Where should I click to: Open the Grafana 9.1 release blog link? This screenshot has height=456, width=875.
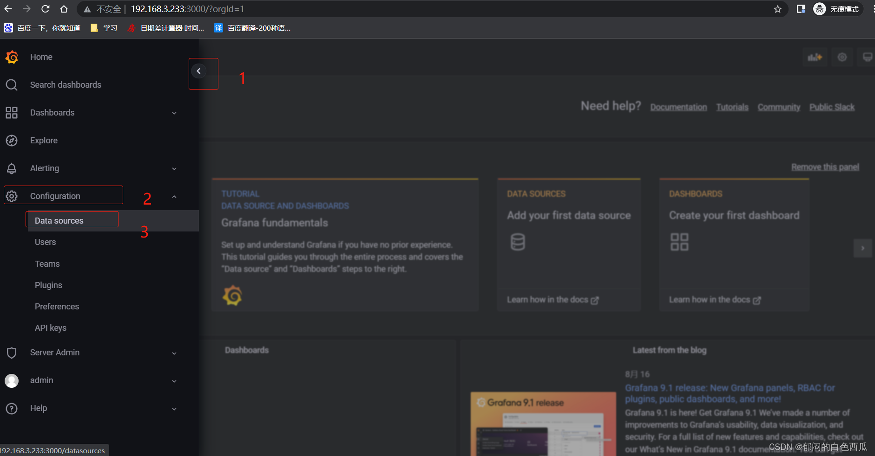730,393
